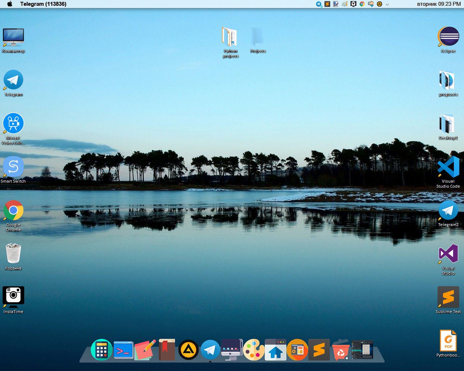Launch the Visual Studio Code shortcut

click(x=448, y=172)
